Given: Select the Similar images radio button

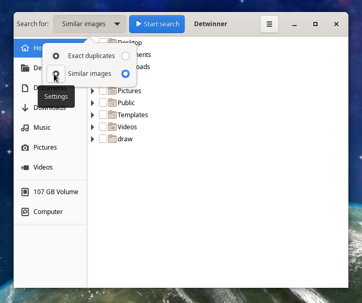Looking at the screenshot, I should 125,74.
